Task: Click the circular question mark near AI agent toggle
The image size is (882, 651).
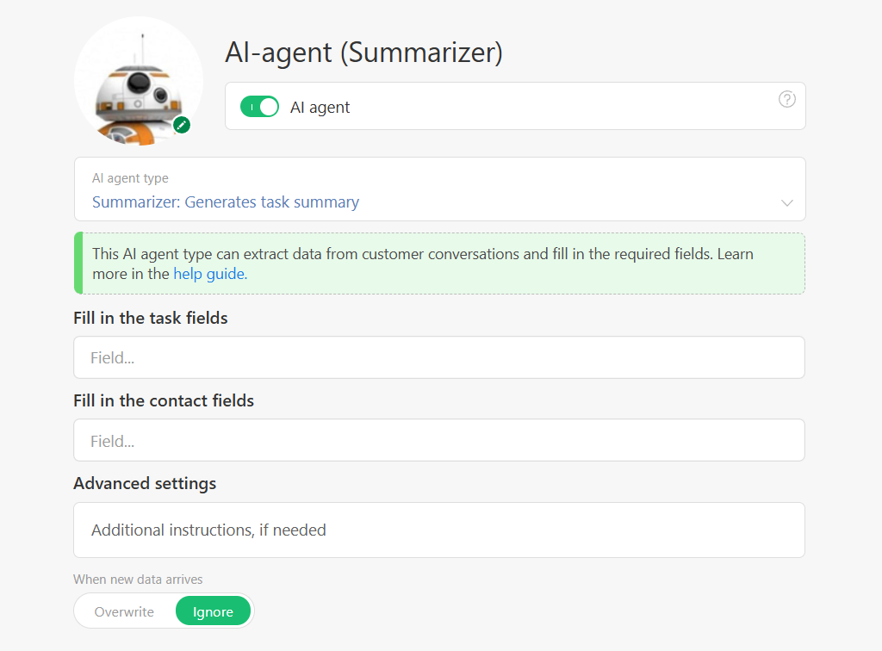Action: pyautogui.click(x=787, y=99)
